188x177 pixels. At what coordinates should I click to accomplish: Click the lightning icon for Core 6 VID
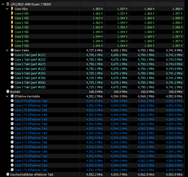12,41
